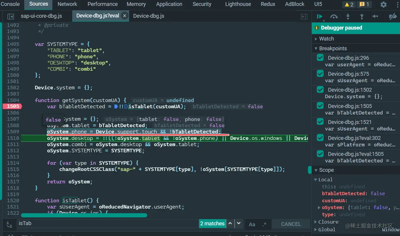The image size is (400, 236).
Task: Switch to the sap-ui-core-dbg.js file tab
Action: tap(41, 16)
